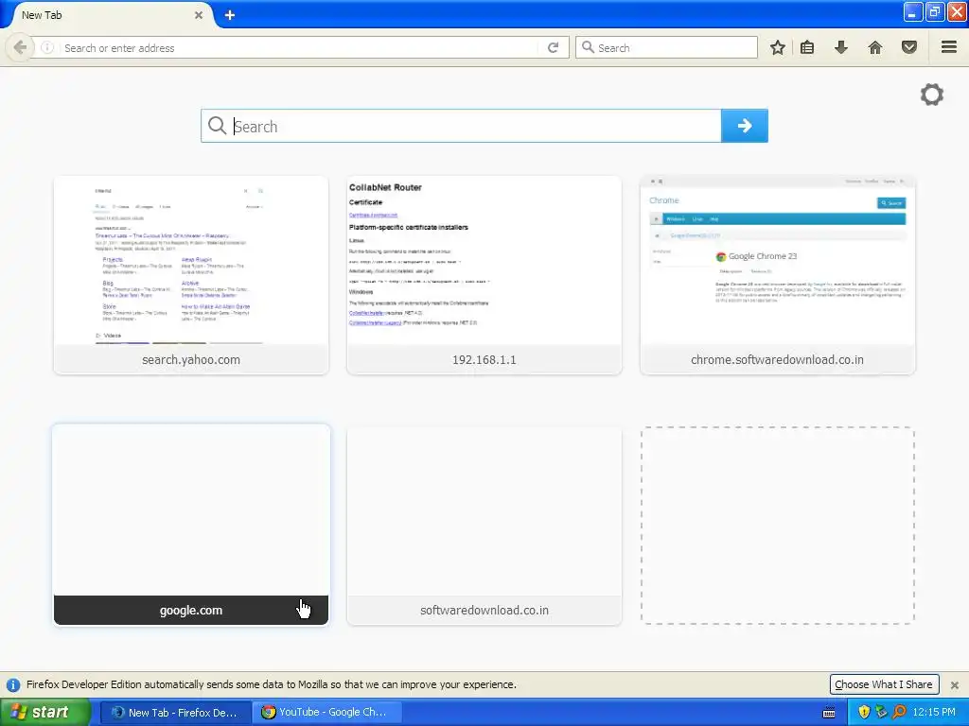The width and height of the screenshot is (969, 726).
Task: Go to the Home page icon
Action: pos(875,47)
